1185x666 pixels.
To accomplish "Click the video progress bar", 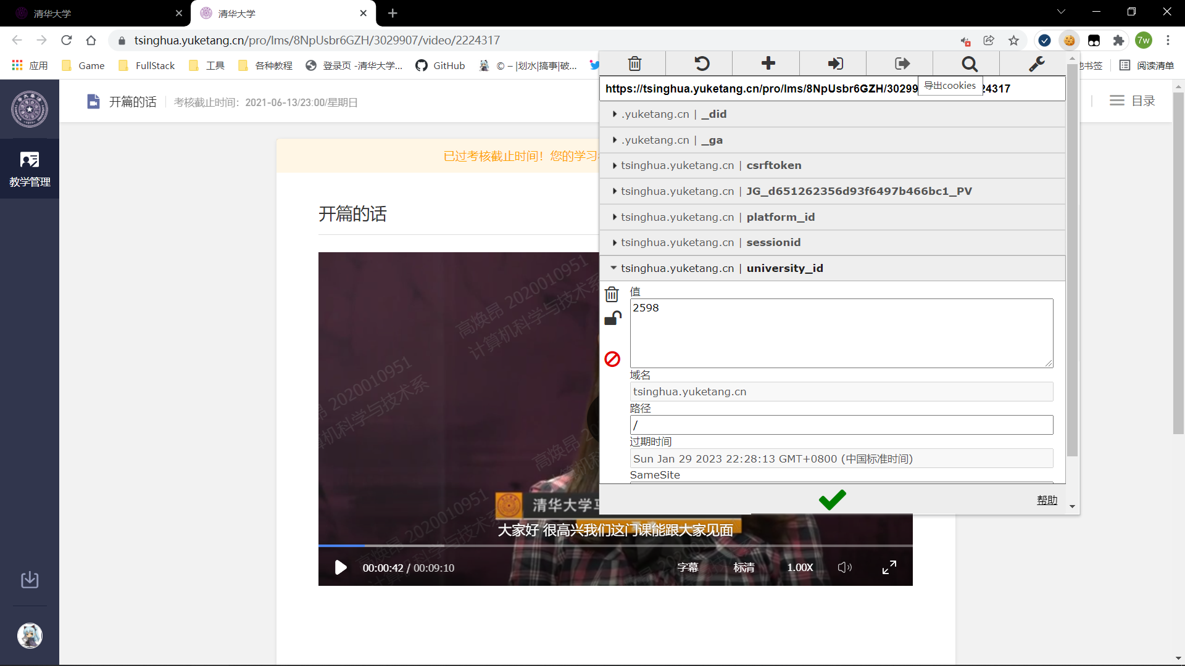I will [615, 546].
